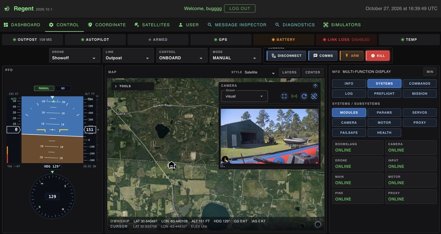Click the Simulators command icon
This screenshot has width=441, height=234.
click(x=326, y=25)
